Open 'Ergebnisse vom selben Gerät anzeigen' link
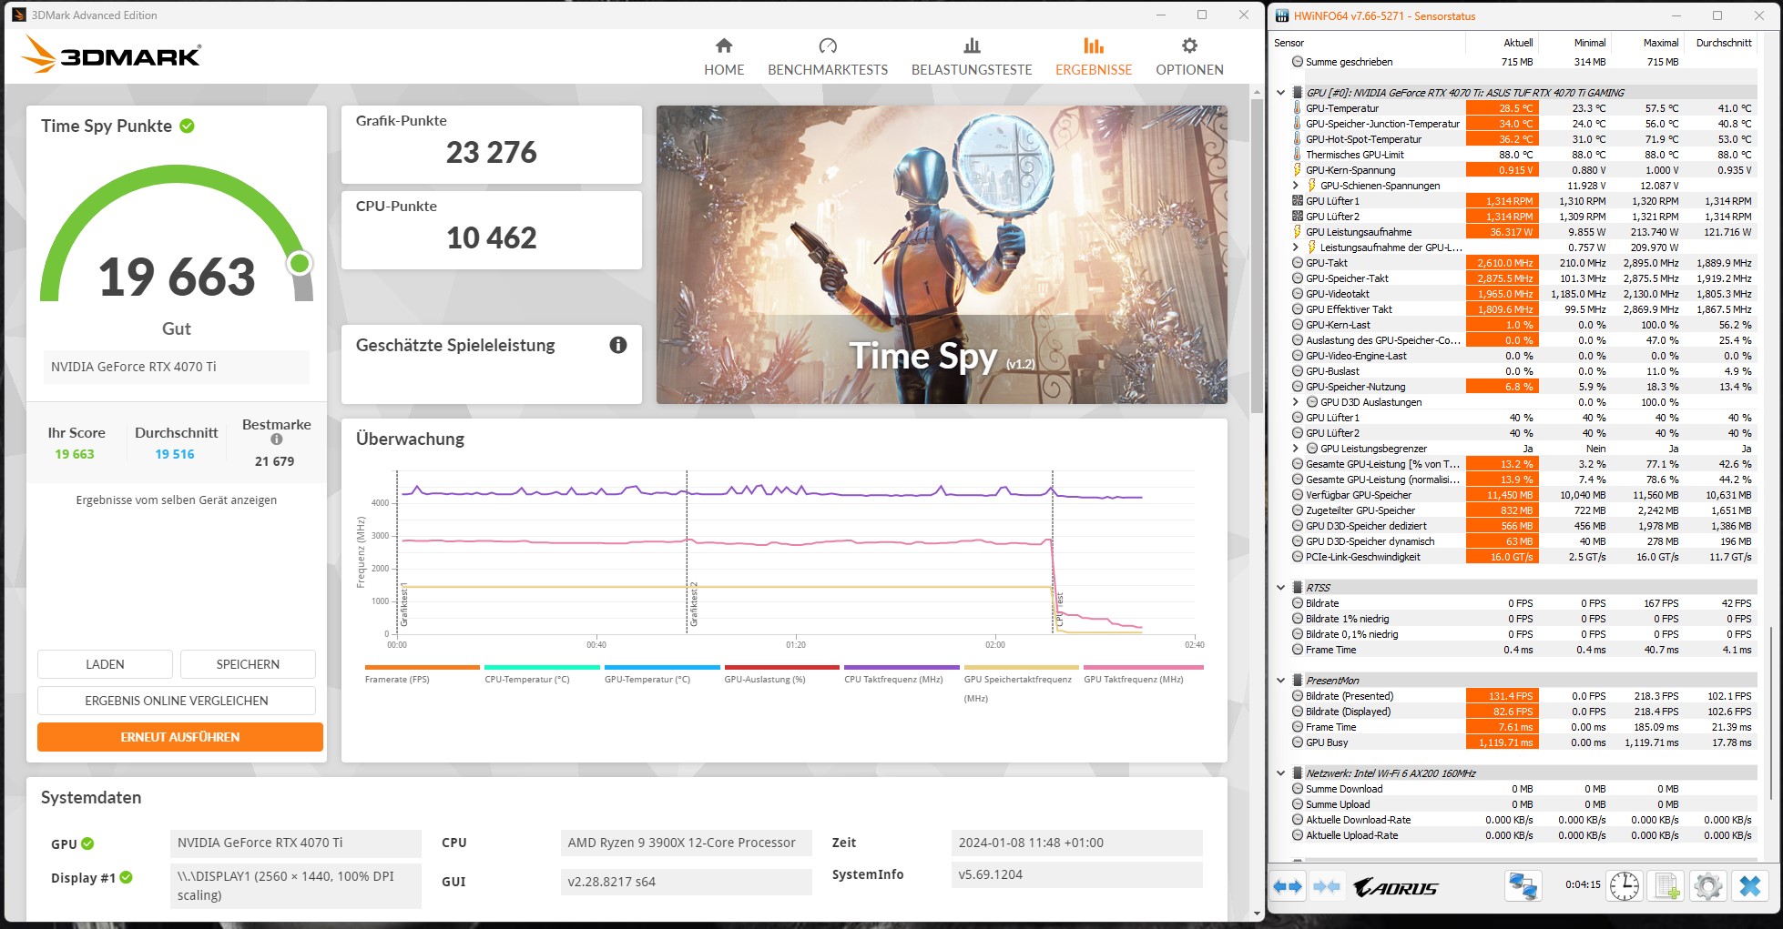This screenshot has width=1783, height=929. pos(177,500)
